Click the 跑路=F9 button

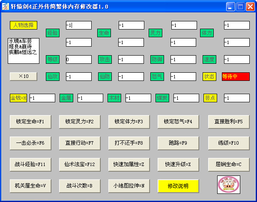click(178, 143)
